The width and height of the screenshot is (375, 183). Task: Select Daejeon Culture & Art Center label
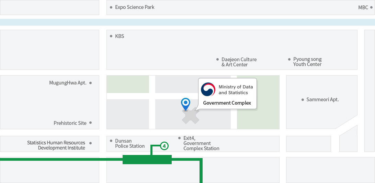pyautogui.click(x=239, y=62)
